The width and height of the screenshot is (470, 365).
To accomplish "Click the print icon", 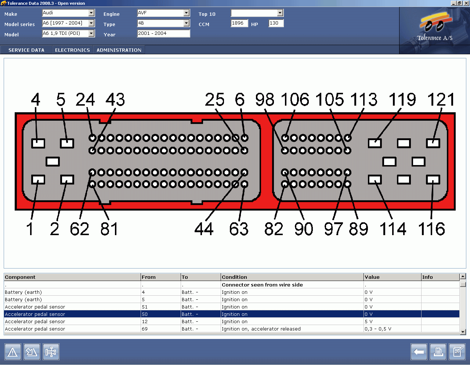I will (x=438, y=352).
